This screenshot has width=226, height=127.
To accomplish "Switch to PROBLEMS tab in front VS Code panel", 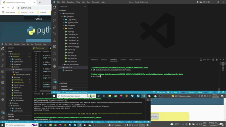I will (x=94, y=60).
